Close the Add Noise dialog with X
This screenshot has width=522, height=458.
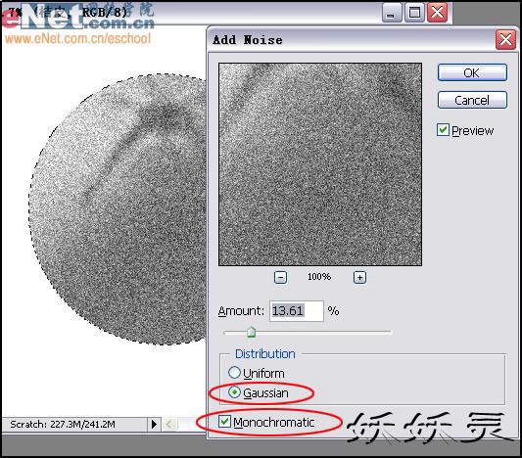(x=505, y=40)
